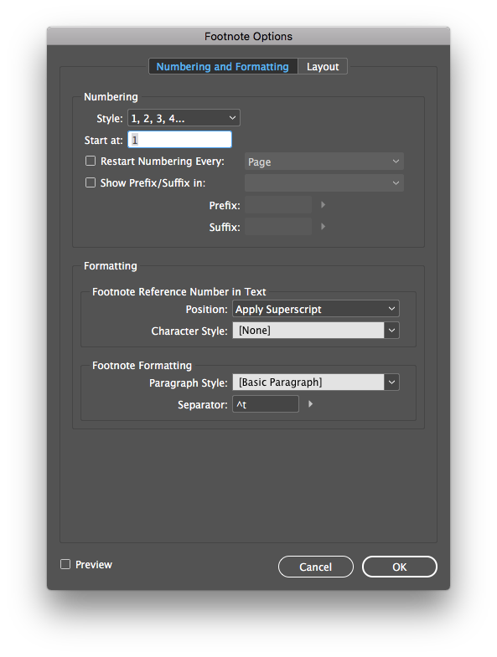Image resolution: width=497 pixels, height=657 pixels.
Task: Select the Numbering and Formatting tab
Action: [x=223, y=67]
